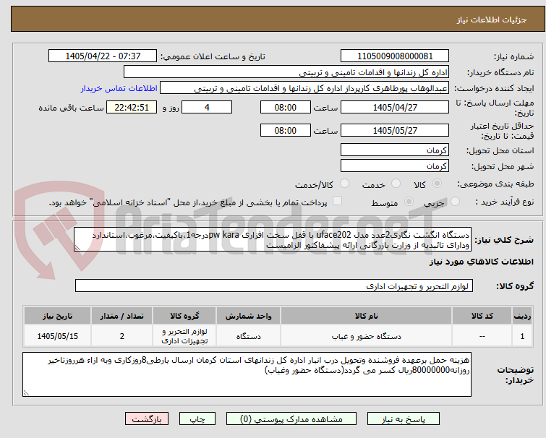Click the goods group field لوازم التحریر
546x438 pixels.
pos(273,286)
